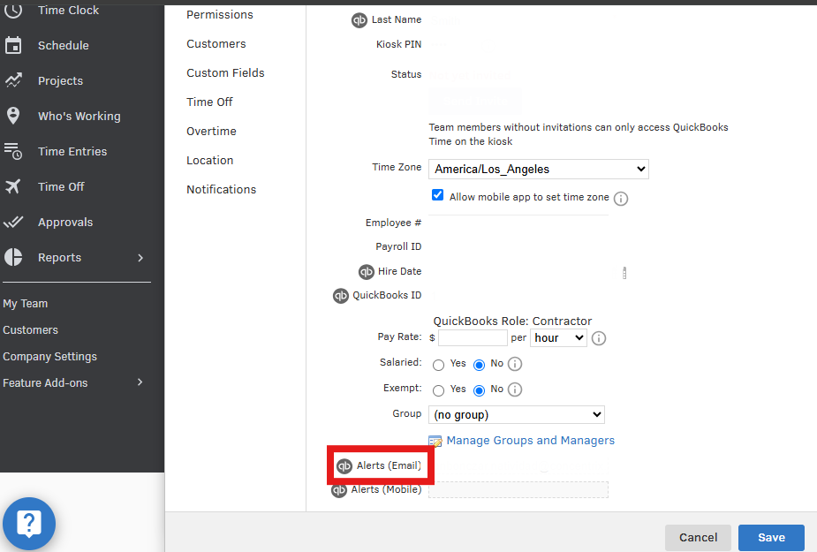Click the Time Off airplane icon
This screenshot has height=552, width=817.
[x=13, y=186]
